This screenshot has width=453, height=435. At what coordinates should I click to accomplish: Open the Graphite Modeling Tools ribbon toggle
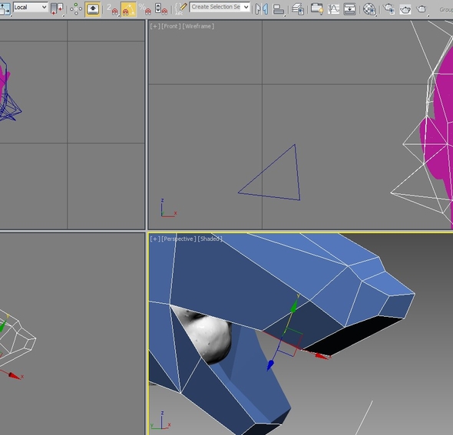pos(317,9)
